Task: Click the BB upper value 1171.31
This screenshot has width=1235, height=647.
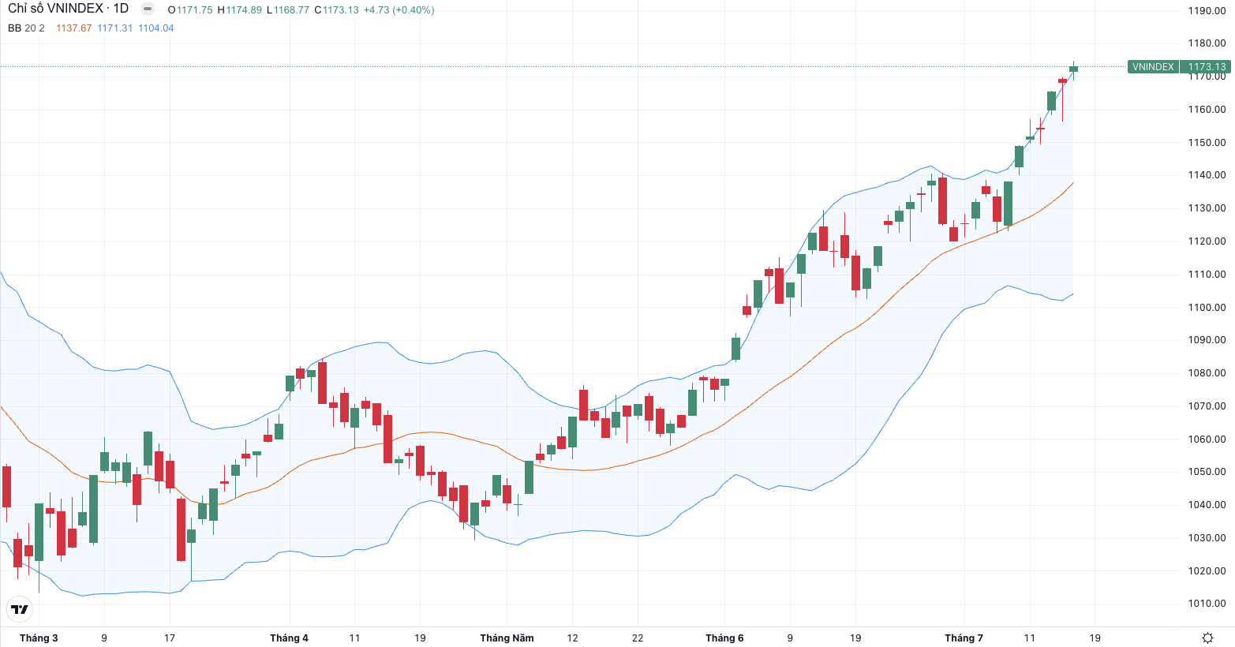Action: click(114, 28)
